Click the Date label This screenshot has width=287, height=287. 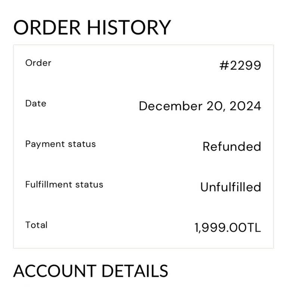[36, 104]
